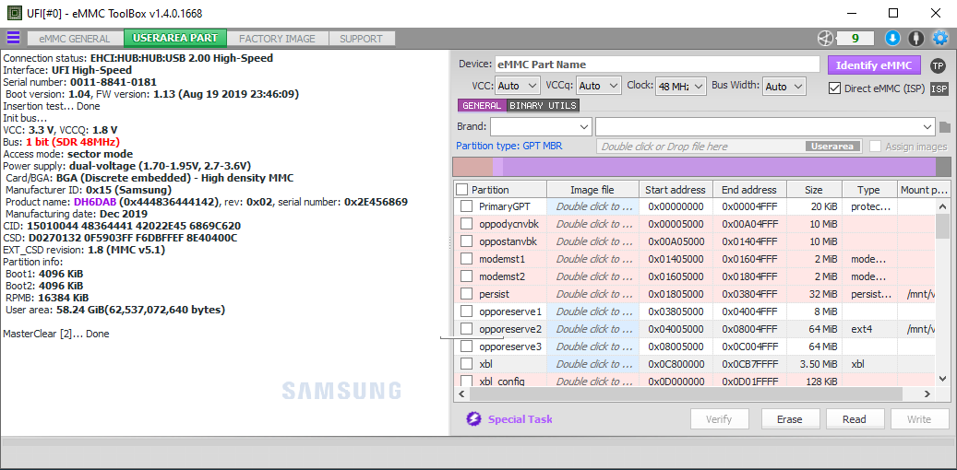Click the Special Task link
The width and height of the screenshot is (957, 470).
(520, 419)
